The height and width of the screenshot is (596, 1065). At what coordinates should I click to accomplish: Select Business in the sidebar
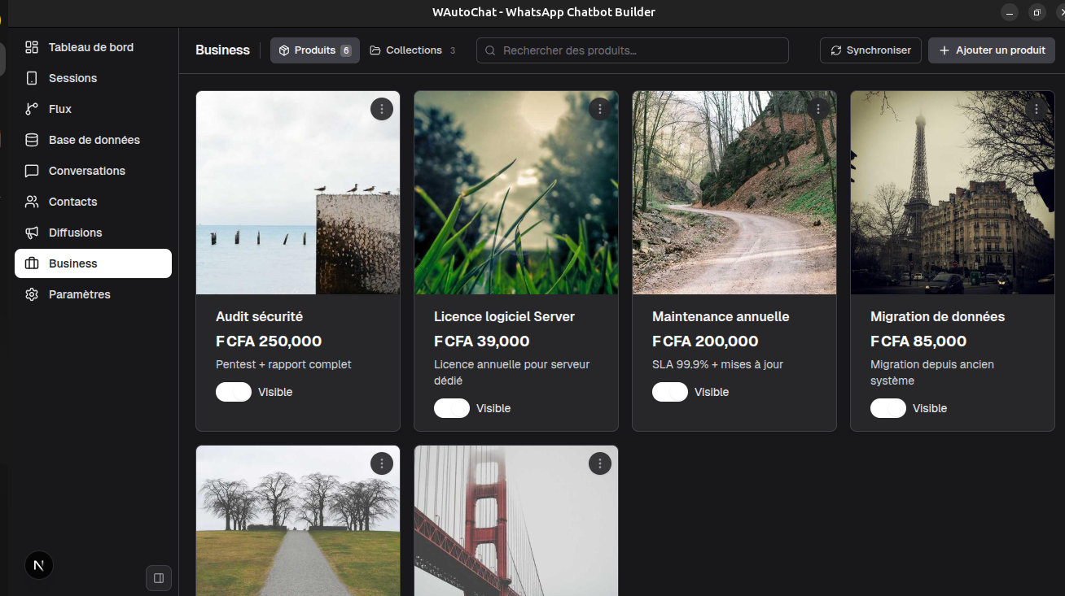(x=93, y=263)
